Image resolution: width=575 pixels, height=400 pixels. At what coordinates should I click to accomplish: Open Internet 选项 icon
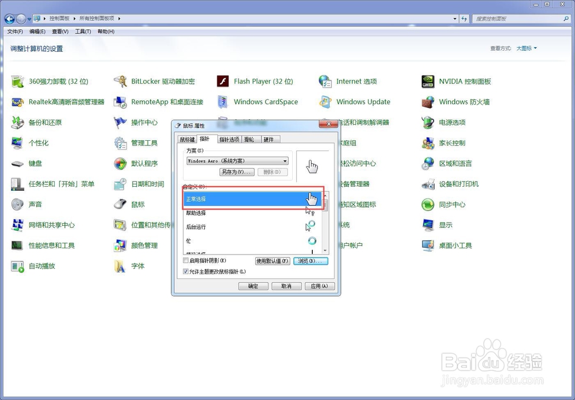(x=325, y=82)
